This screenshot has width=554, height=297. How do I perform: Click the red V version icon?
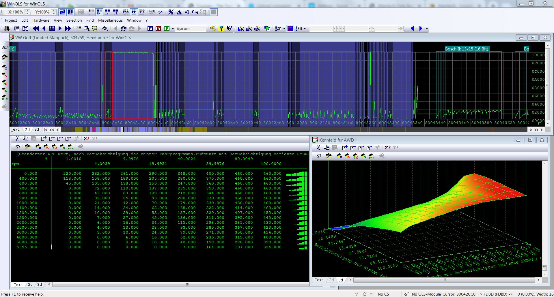click(158, 29)
